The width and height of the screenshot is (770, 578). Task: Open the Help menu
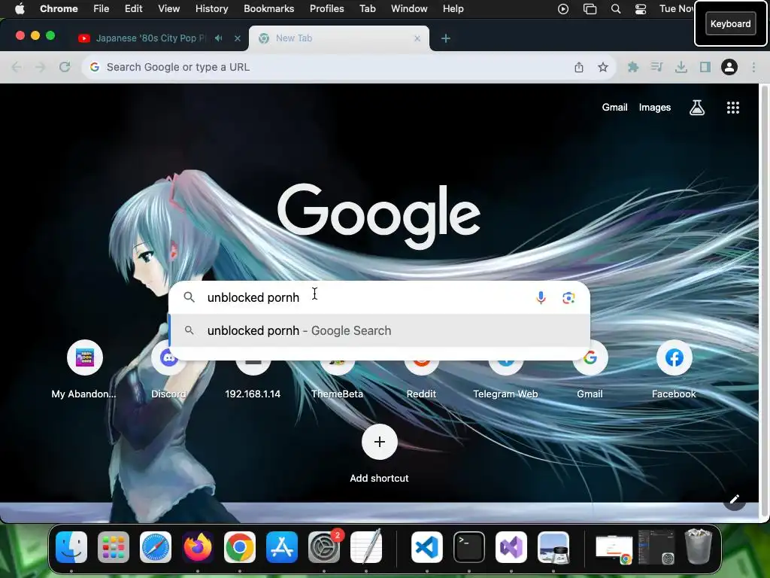453,8
